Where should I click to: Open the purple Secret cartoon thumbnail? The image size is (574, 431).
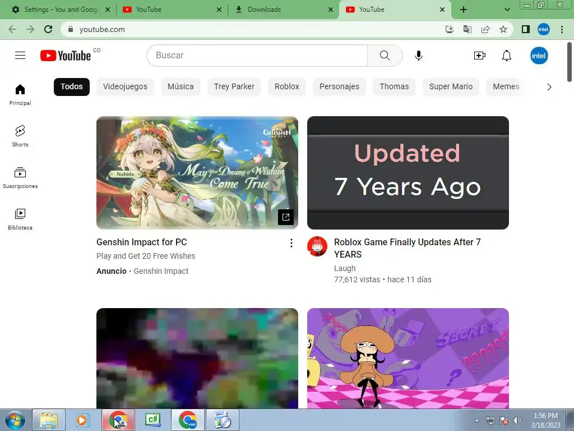(x=408, y=359)
